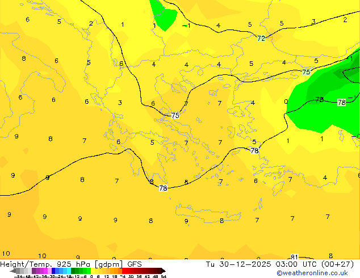Click the left arrow end of color scale

click(x=12, y=271)
